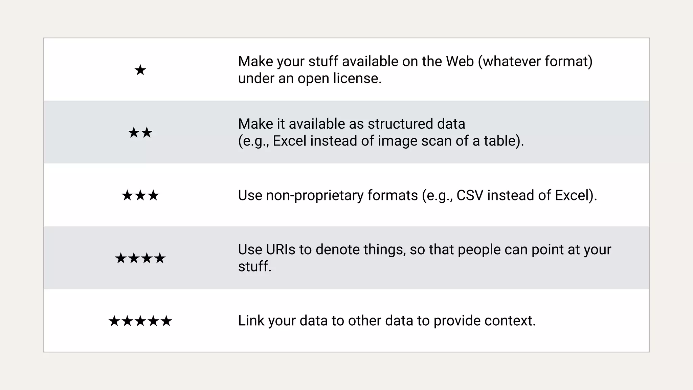This screenshot has width=693, height=390.
Task: Click the three-star rating icon
Action: [x=140, y=195]
